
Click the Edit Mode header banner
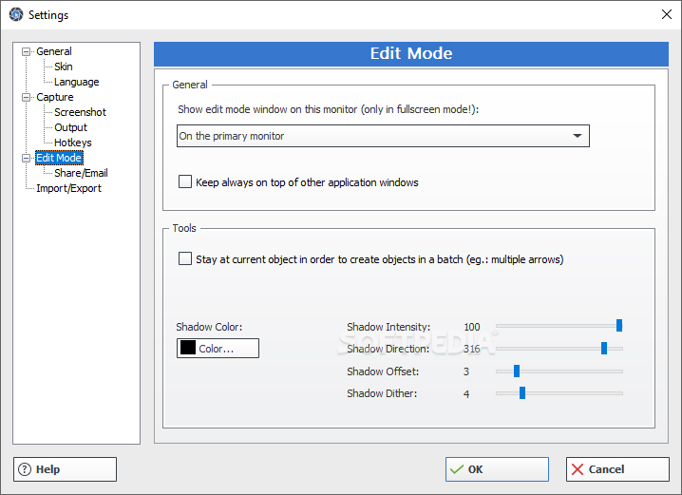[411, 54]
